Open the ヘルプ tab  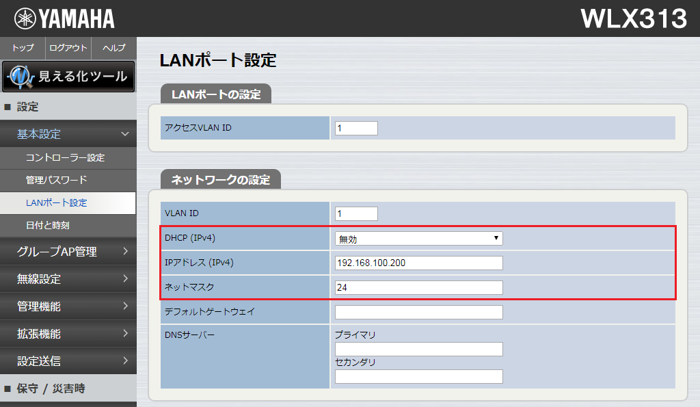click(113, 48)
